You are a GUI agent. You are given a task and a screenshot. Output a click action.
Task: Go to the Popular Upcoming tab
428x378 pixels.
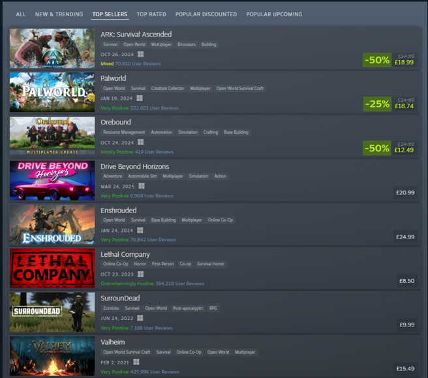[274, 14]
